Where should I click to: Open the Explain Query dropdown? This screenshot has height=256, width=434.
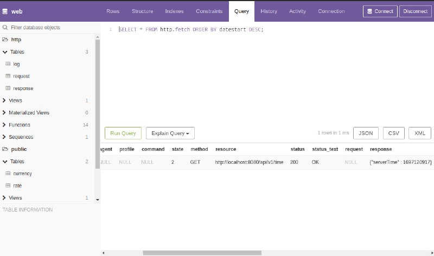click(x=170, y=133)
